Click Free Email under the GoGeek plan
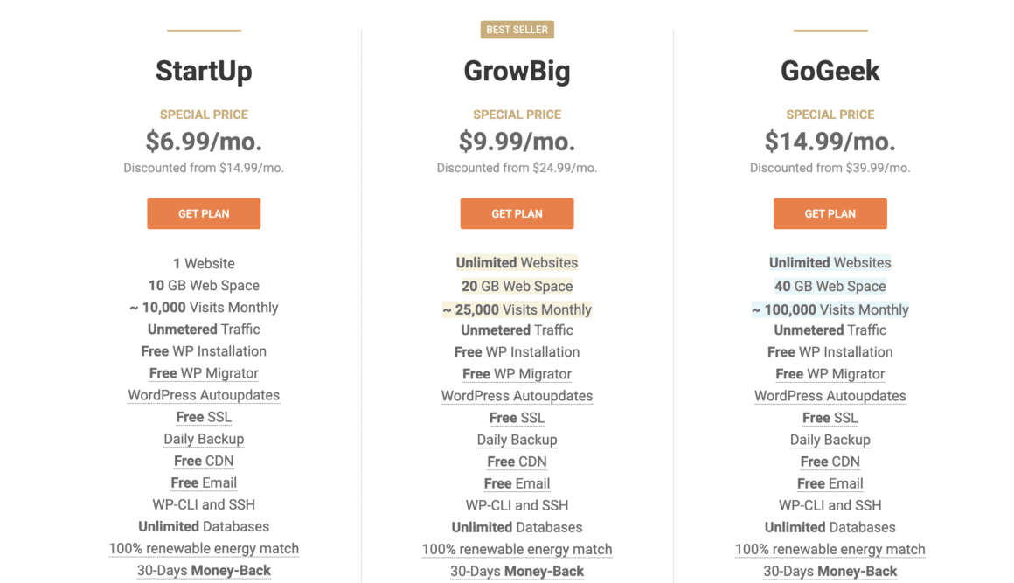 coord(830,482)
